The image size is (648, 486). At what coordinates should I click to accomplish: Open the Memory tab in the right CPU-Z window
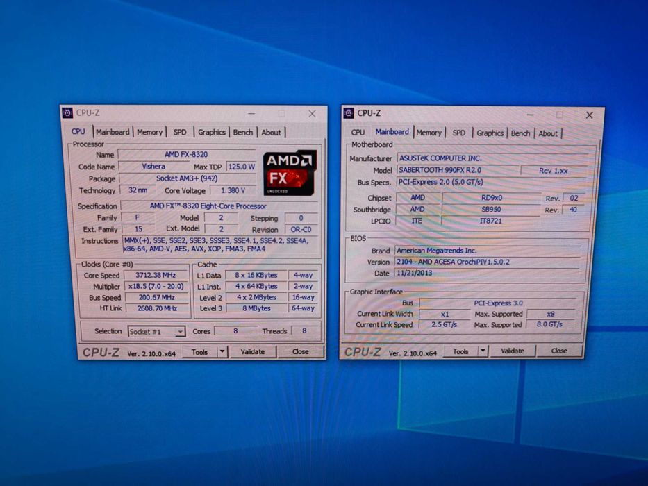[429, 133]
